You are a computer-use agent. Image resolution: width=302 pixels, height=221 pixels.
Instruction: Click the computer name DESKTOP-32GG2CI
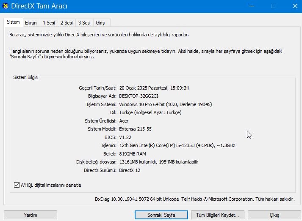pos(139,96)
